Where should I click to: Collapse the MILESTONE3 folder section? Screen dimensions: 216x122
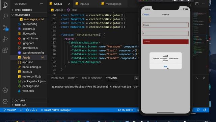coord(29,15)
